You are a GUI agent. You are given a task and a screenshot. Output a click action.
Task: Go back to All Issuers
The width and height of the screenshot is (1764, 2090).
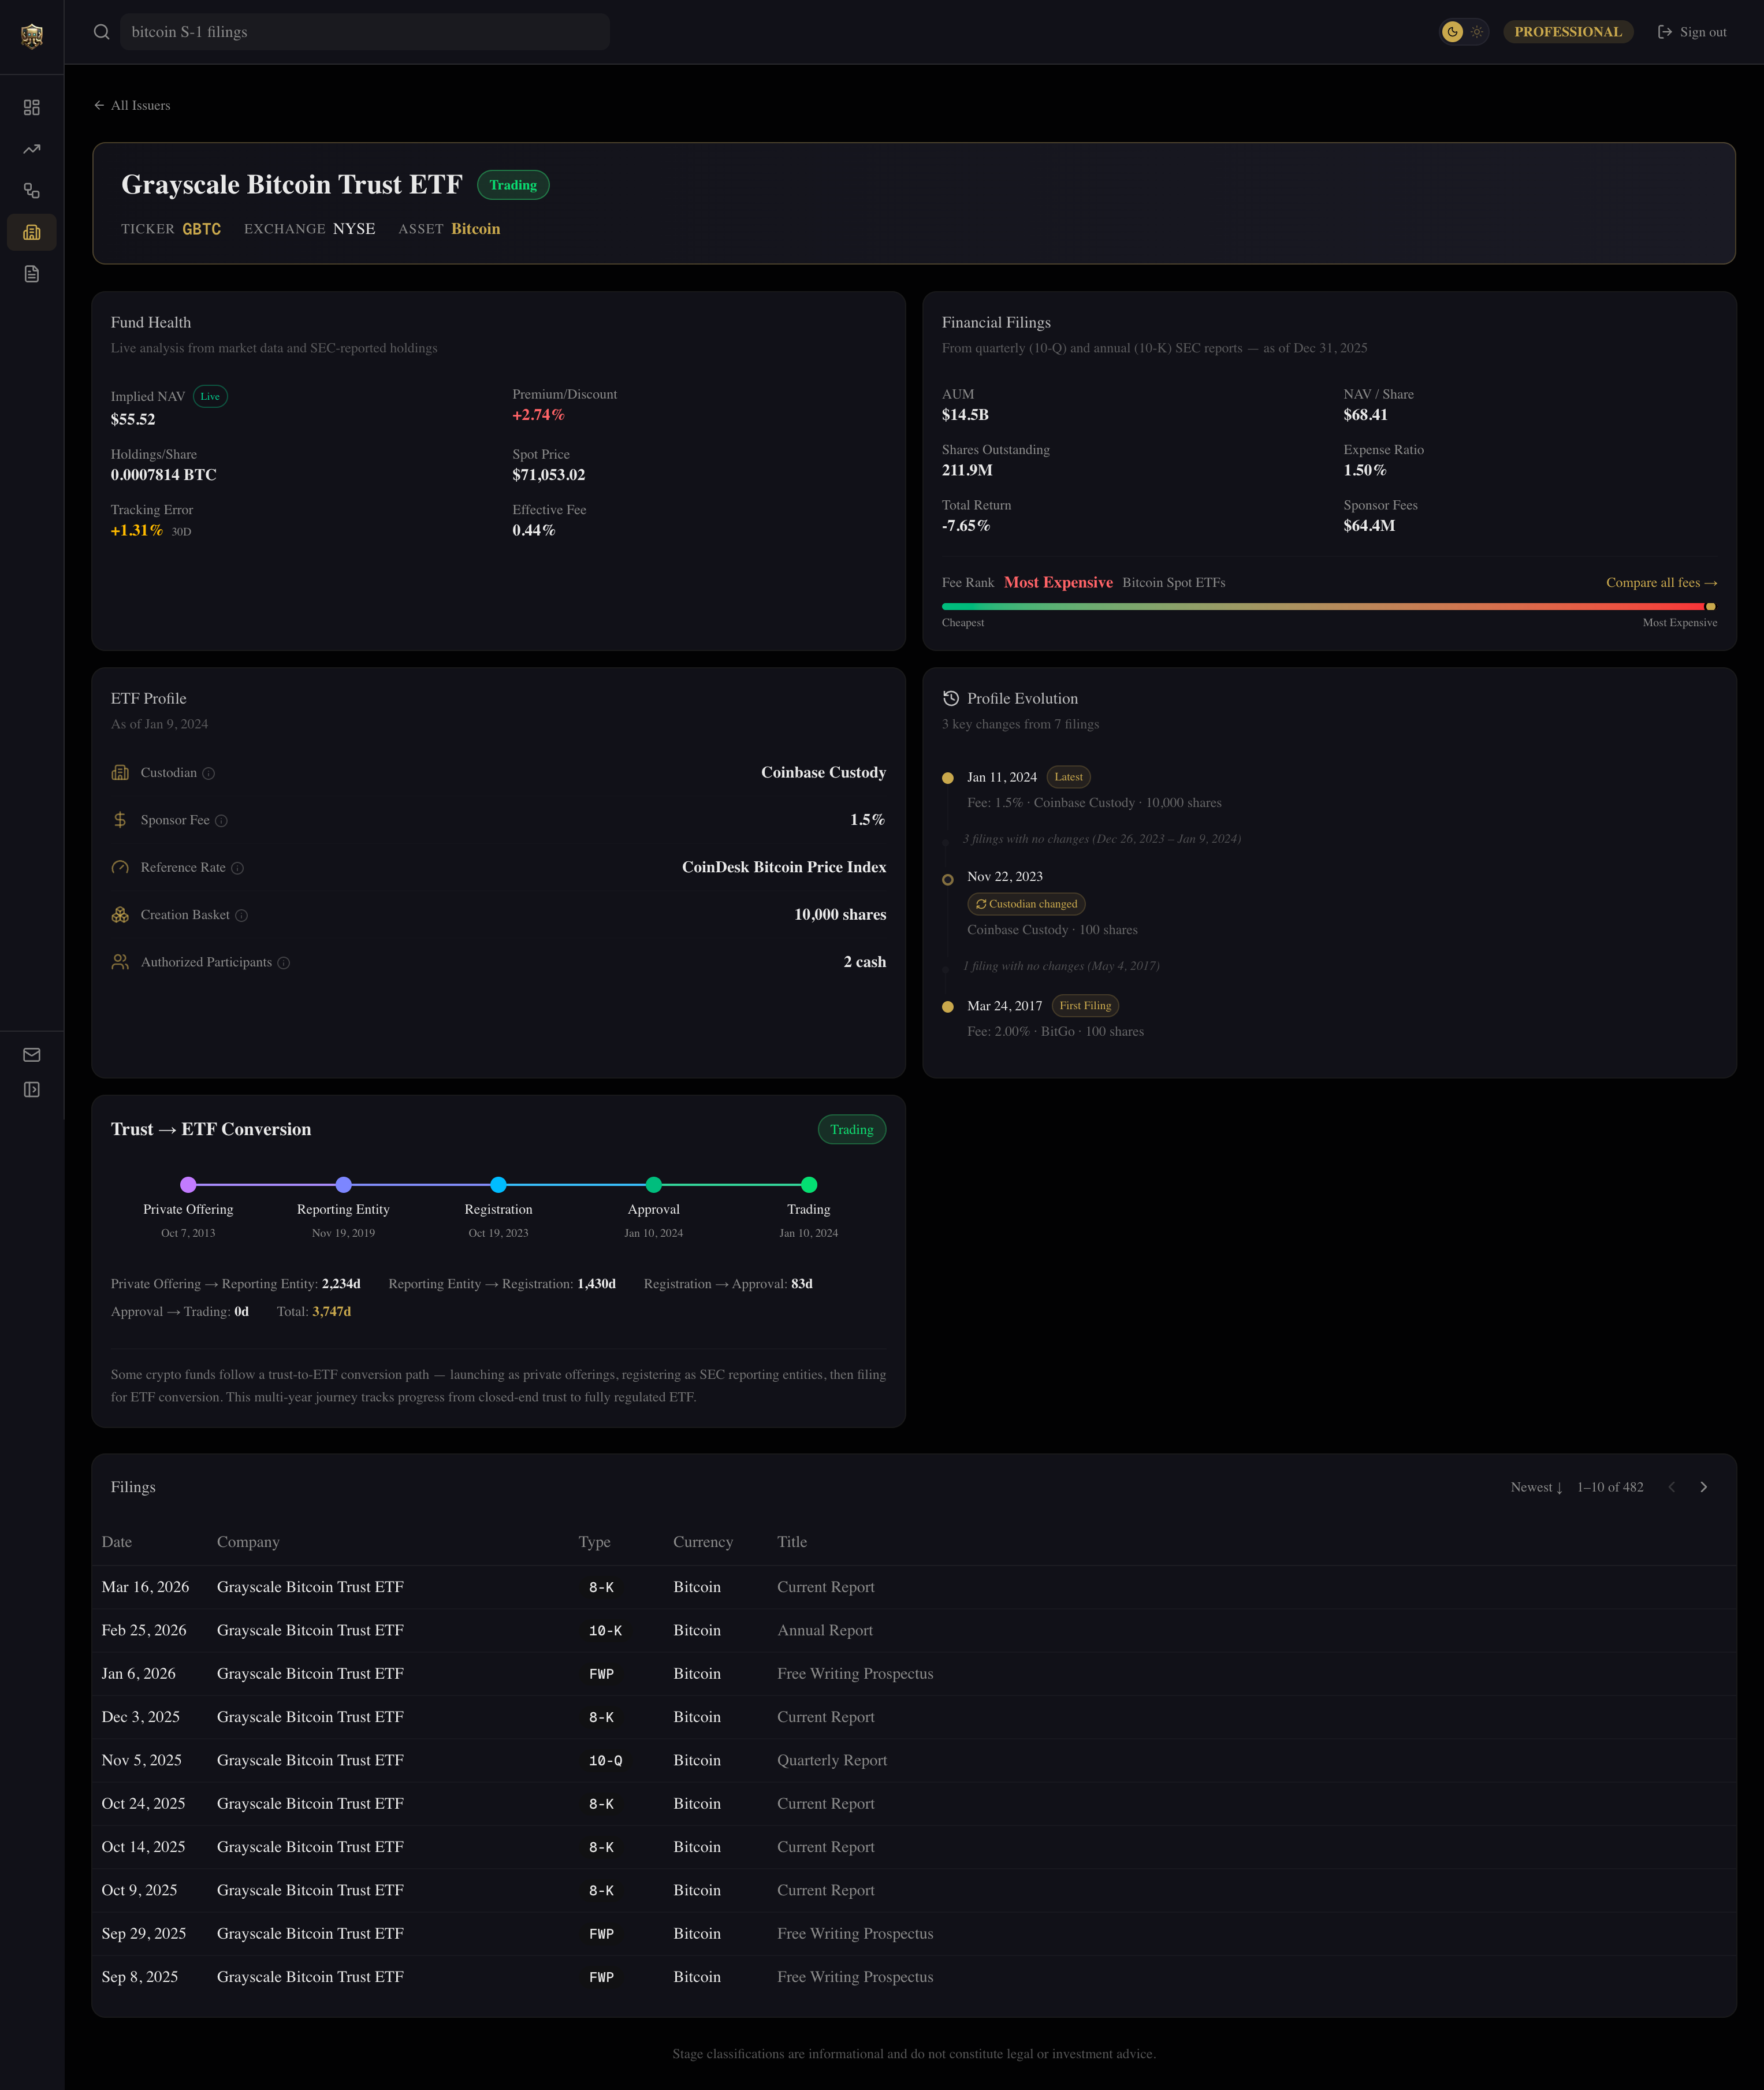point(132,105)
